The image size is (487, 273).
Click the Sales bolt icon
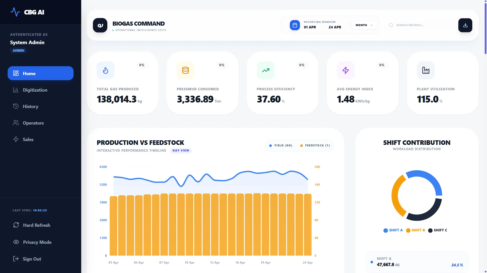pyautogui.click(x=16, y=139)
